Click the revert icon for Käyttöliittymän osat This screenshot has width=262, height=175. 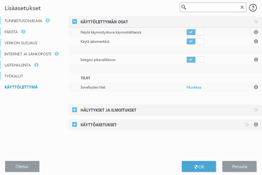pyautogui.click(x=255, y=22)
